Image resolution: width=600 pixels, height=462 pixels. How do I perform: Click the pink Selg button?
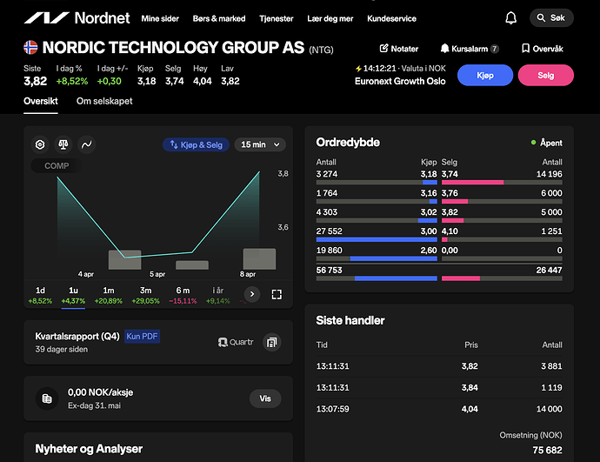point(546,76)
